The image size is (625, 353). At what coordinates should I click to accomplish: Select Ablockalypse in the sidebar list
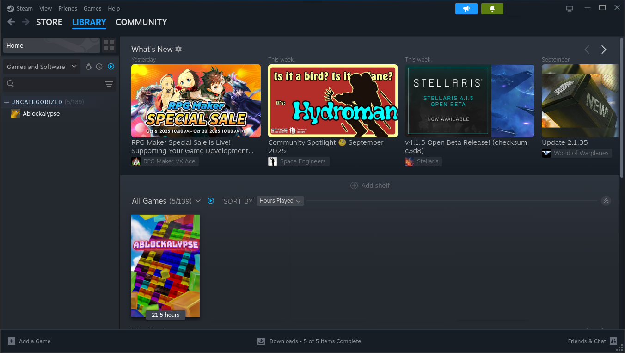pos(41,114)
